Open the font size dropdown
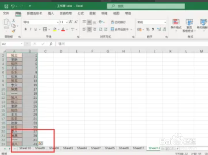This screenshot has height=155, width=208. coord(67,22)
